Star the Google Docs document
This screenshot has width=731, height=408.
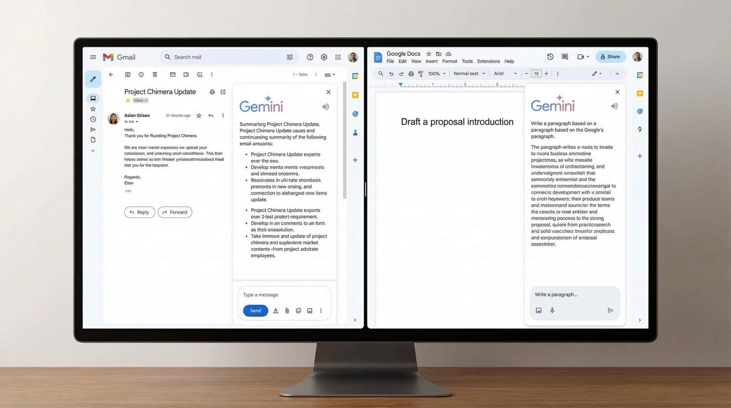coord(429,54)
